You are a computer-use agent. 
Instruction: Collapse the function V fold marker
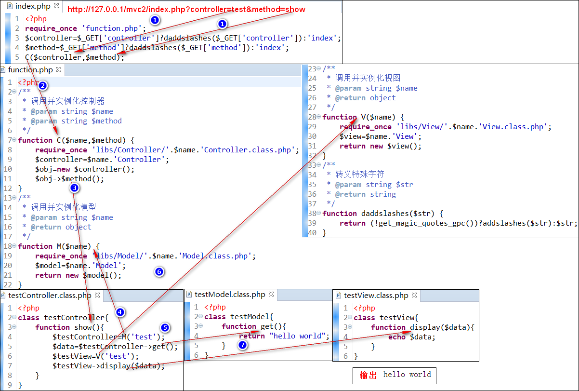pos(319,117)
